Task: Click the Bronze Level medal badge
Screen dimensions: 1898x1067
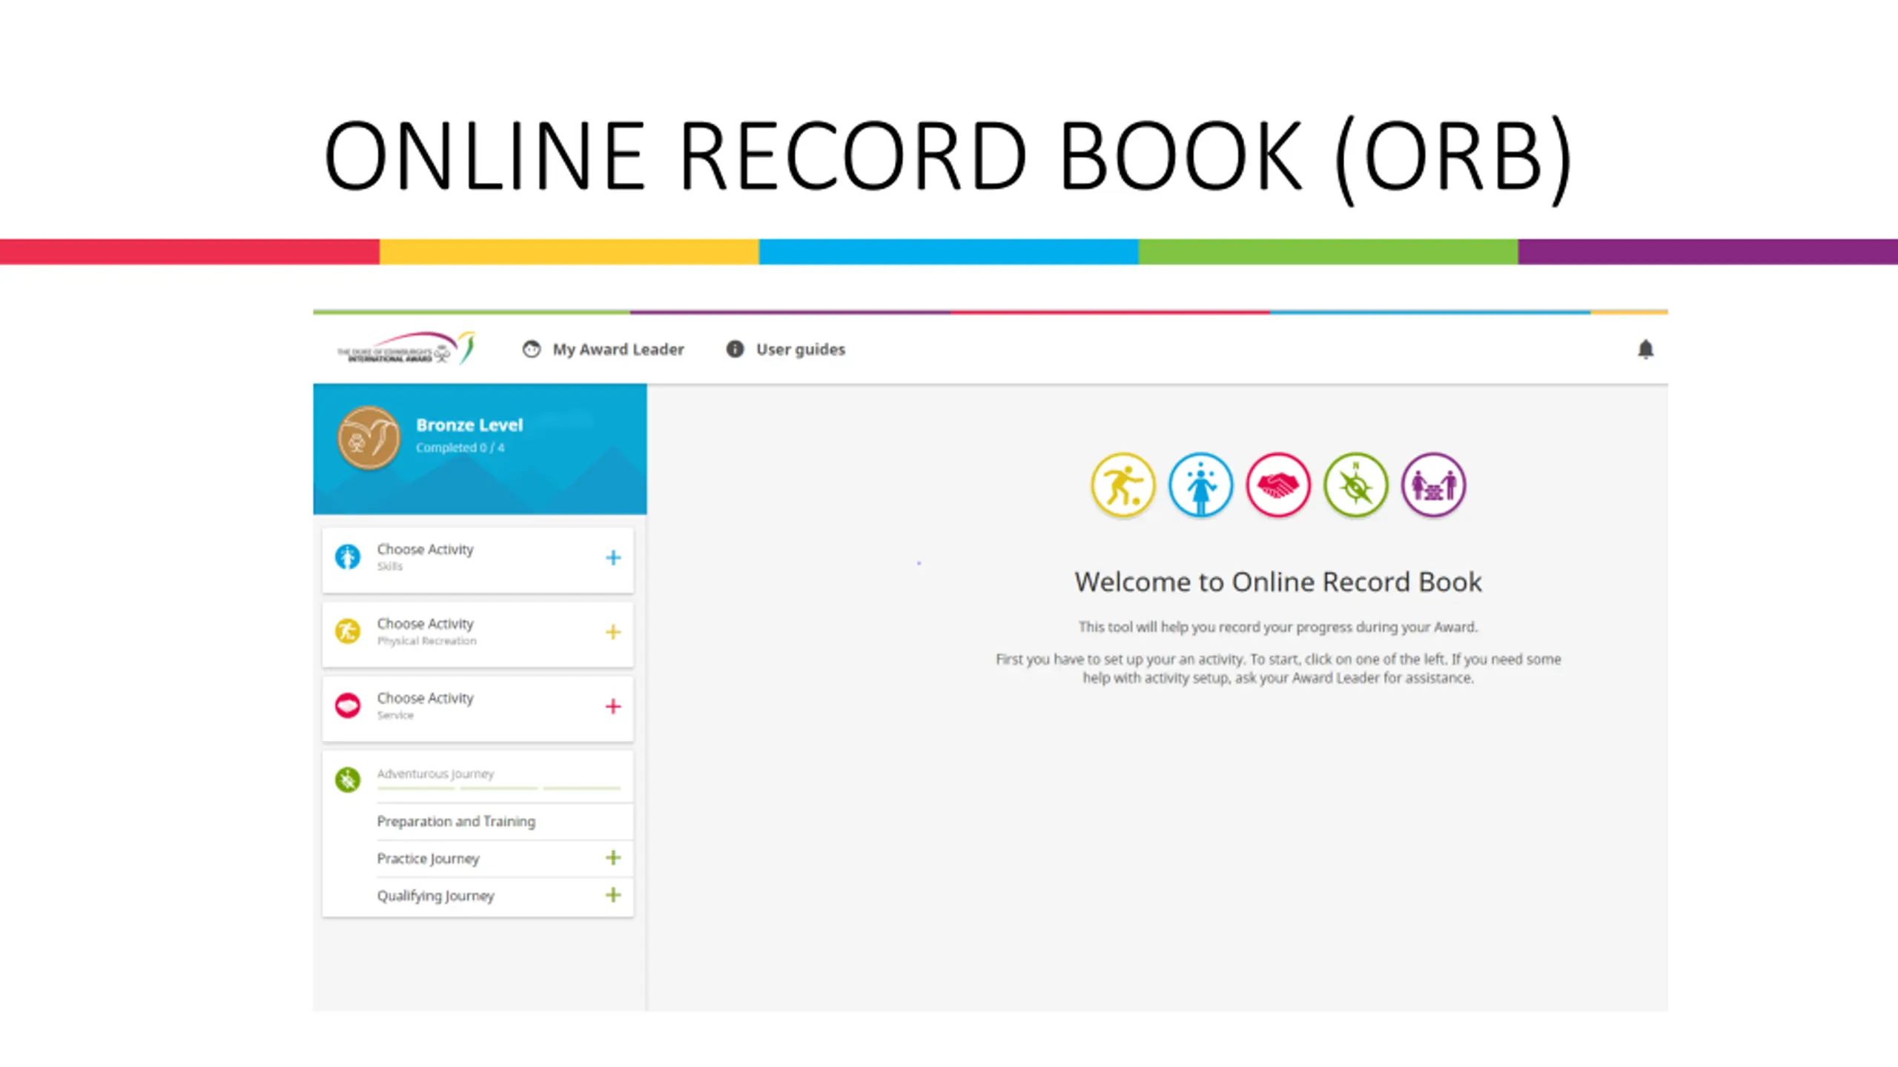Action: click(x=368, y=438)
